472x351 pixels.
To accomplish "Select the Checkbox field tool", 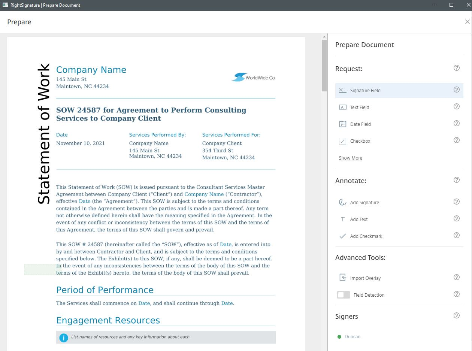I will (360, 141).
